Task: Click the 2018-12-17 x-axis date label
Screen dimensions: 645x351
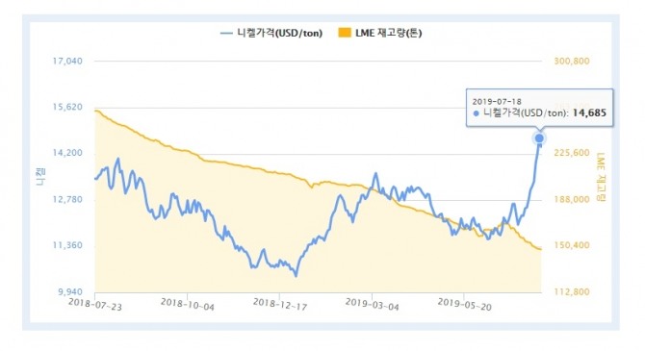Action: click(x=280, y=304)
